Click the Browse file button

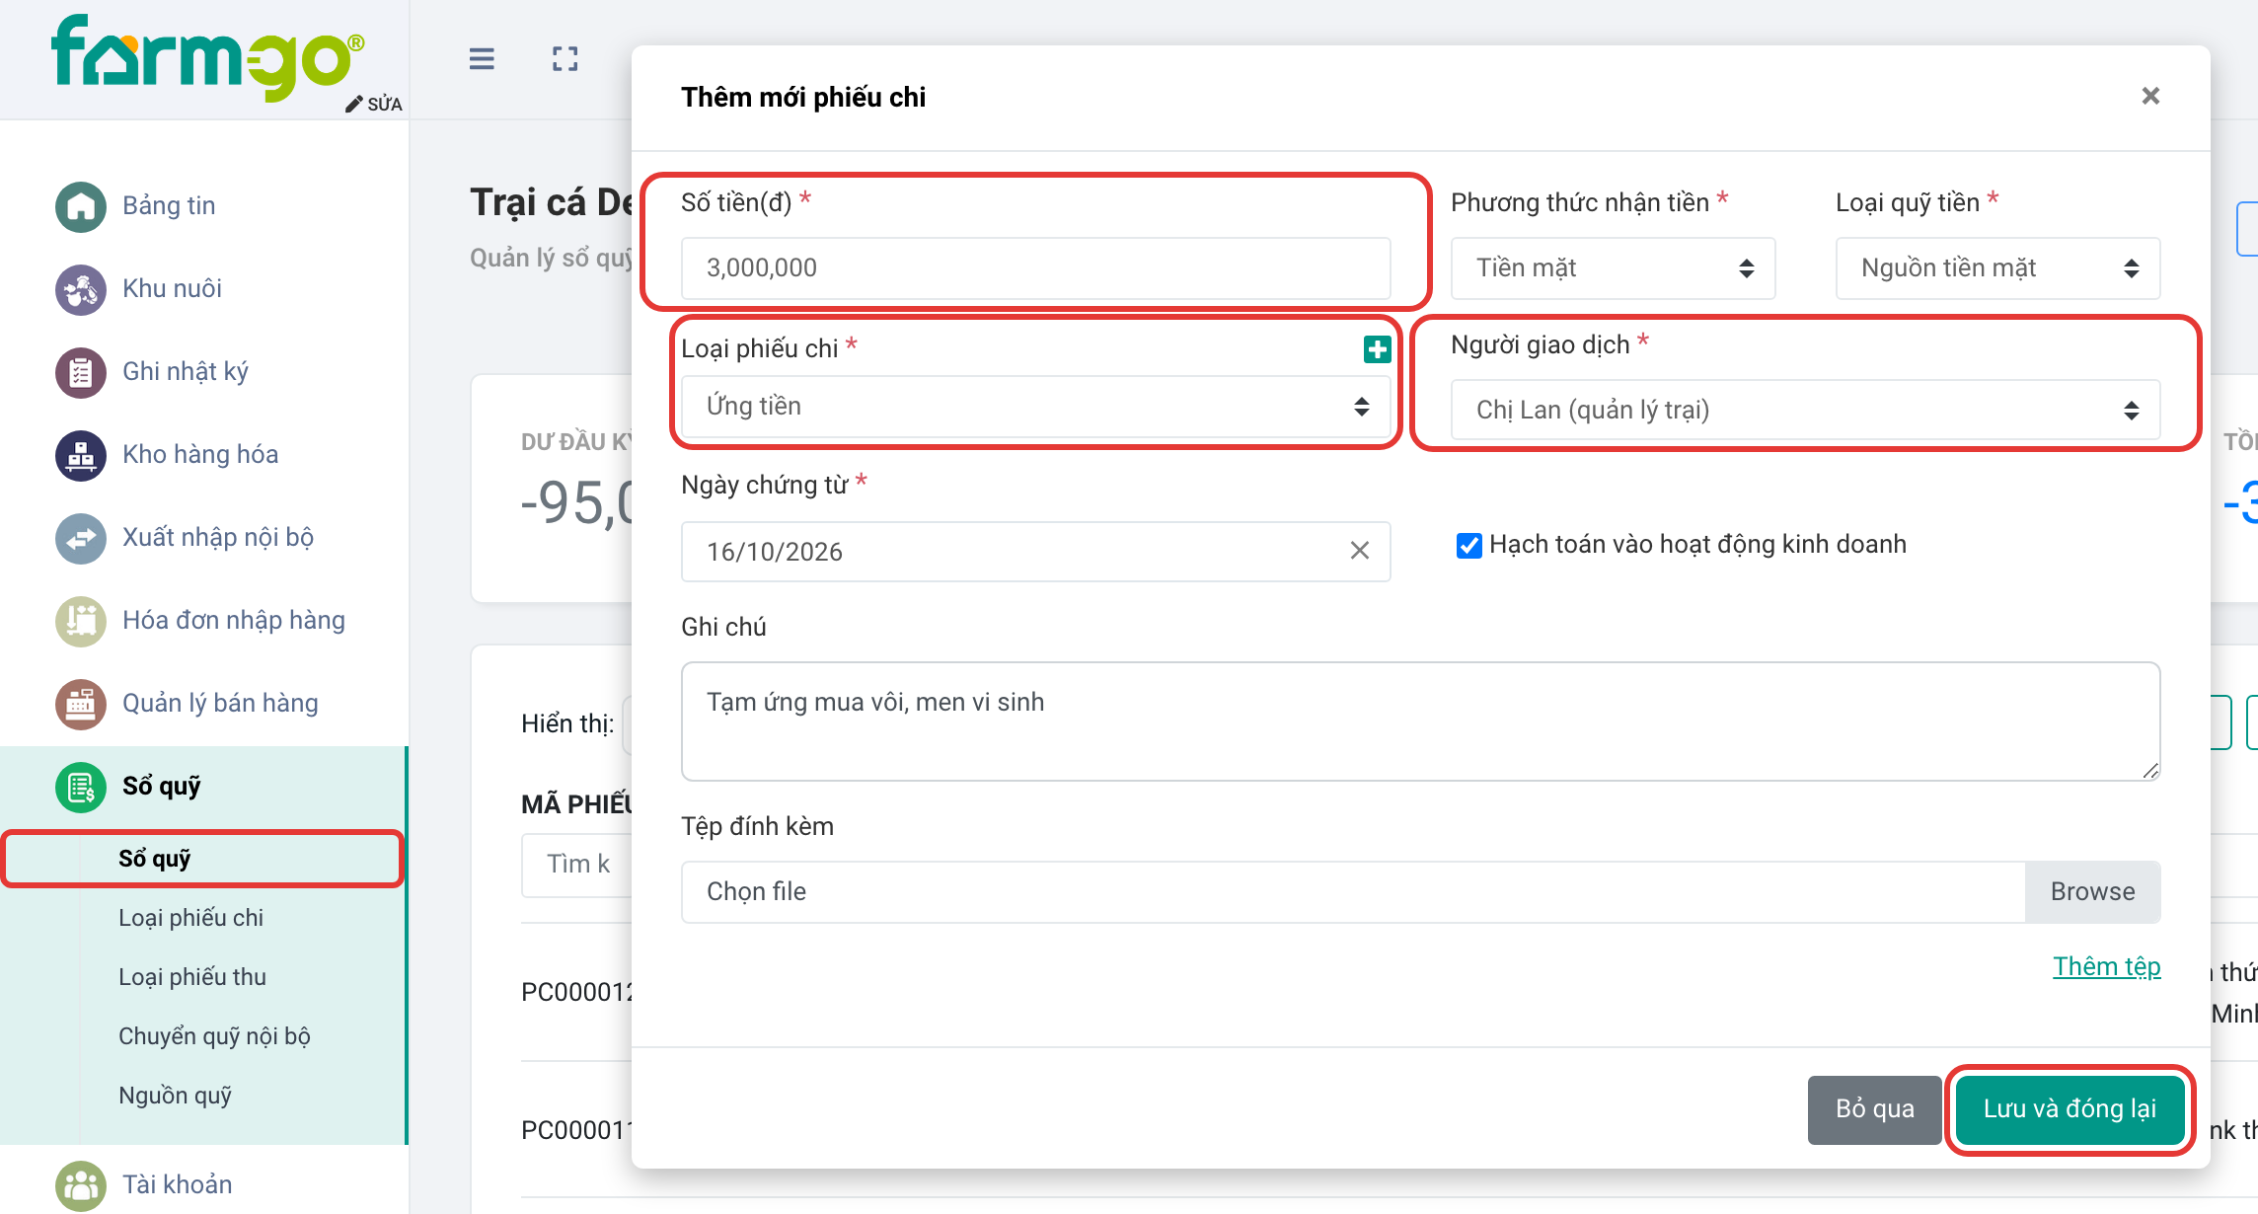tap(2092, 891)
